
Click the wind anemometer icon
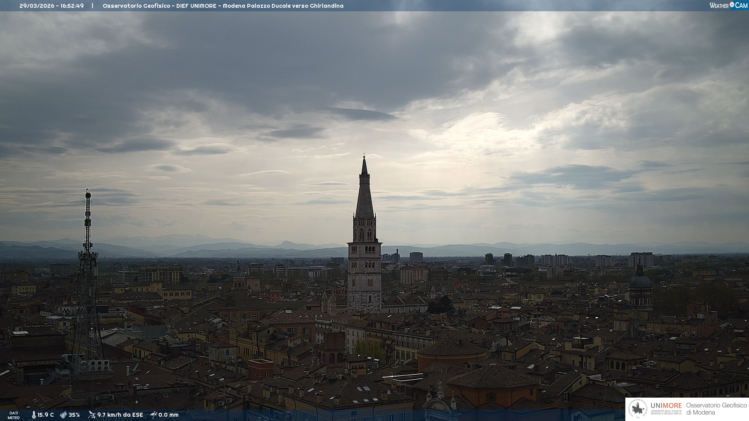[92, 415]
